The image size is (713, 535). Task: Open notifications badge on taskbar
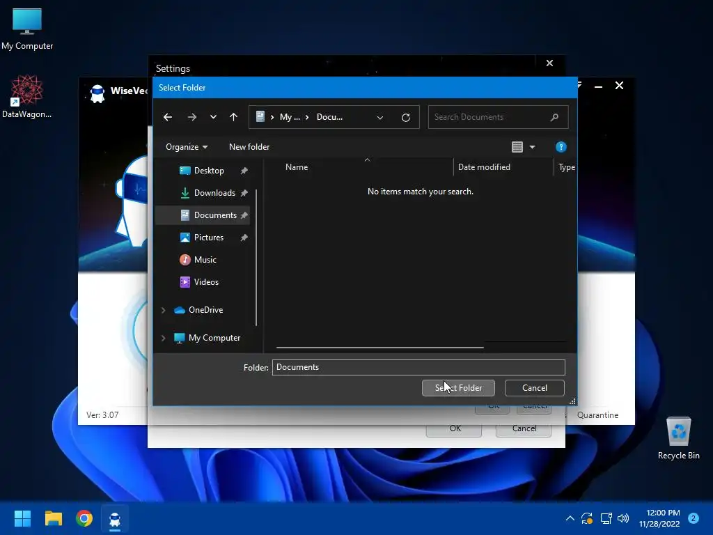694,518
